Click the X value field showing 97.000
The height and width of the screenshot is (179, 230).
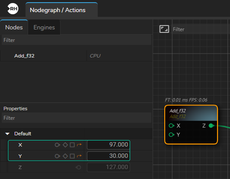click(x=109, y=145)
